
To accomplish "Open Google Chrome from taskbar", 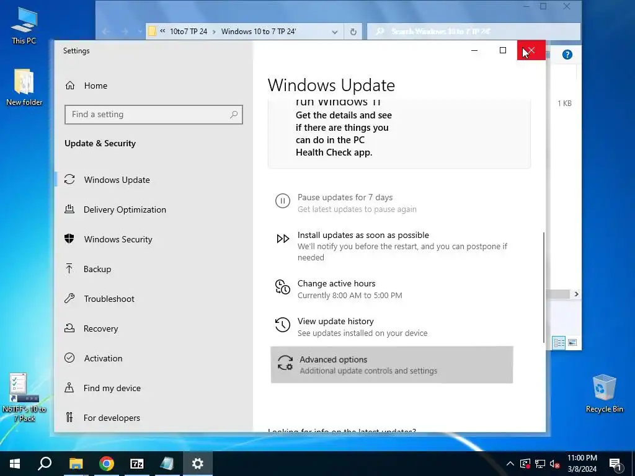I will [106, 464].
